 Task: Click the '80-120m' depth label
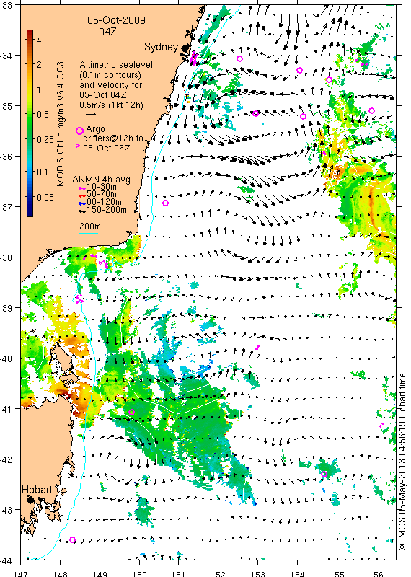point(104,202)
